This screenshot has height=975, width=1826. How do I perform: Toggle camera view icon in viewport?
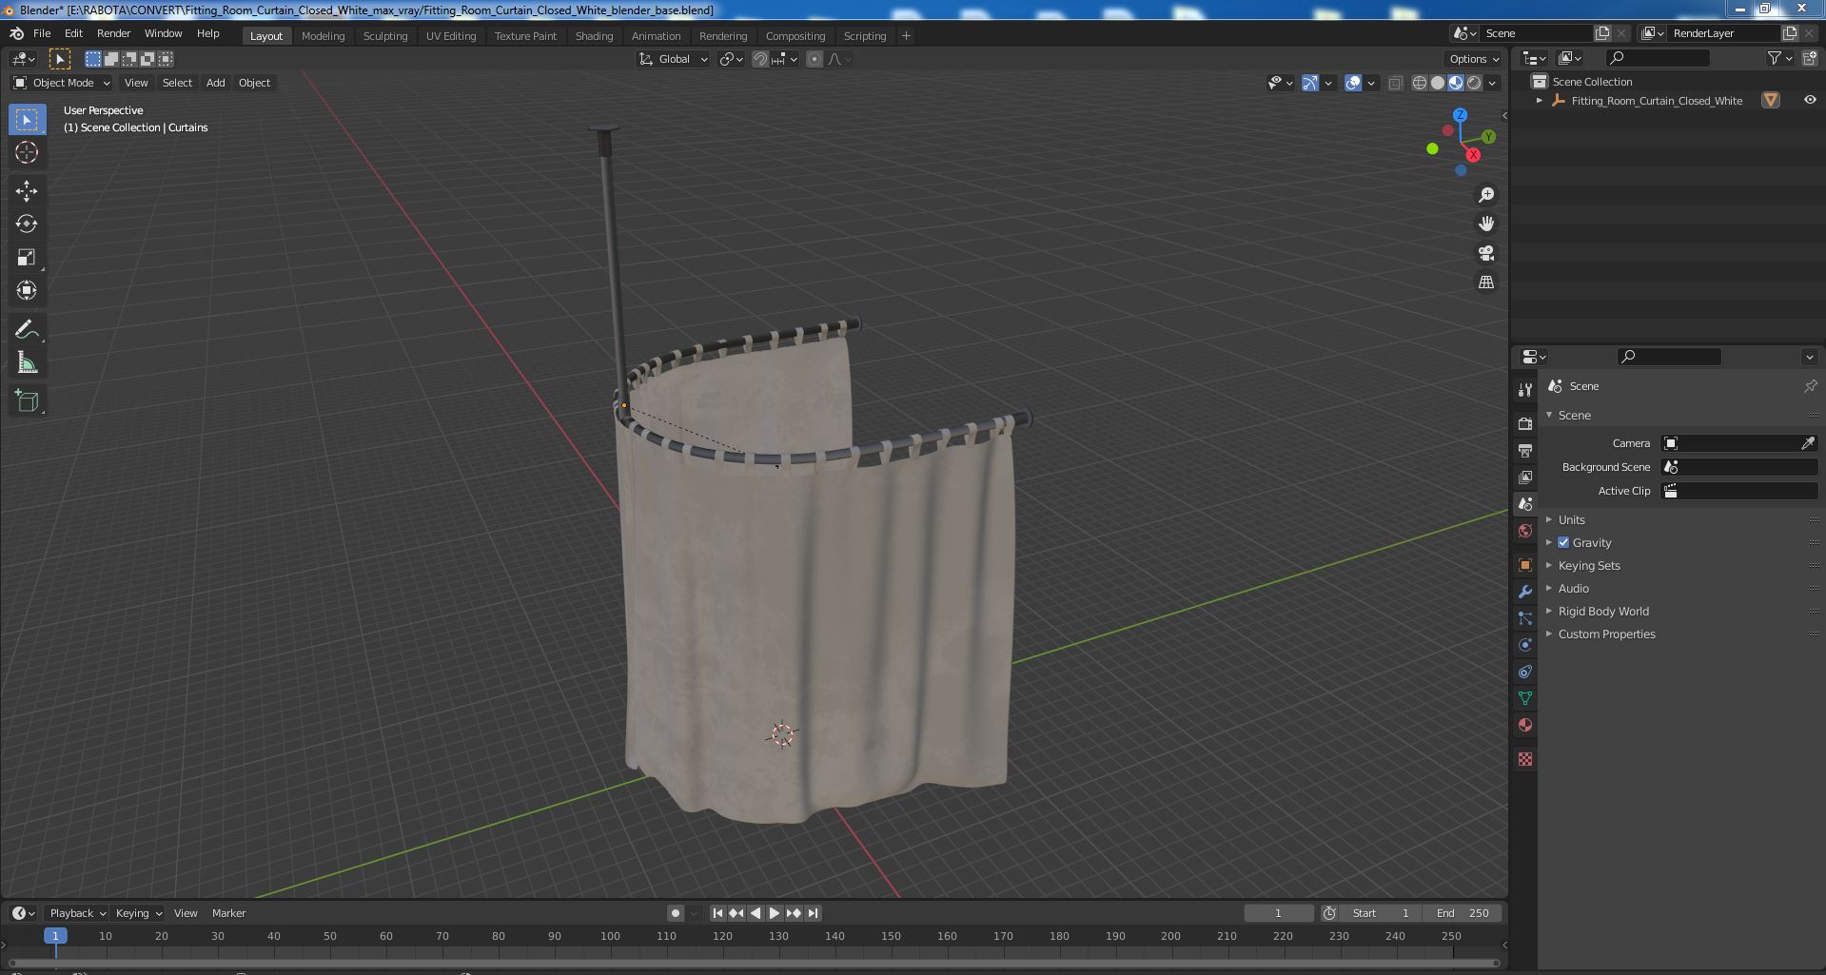(1485, 253)
